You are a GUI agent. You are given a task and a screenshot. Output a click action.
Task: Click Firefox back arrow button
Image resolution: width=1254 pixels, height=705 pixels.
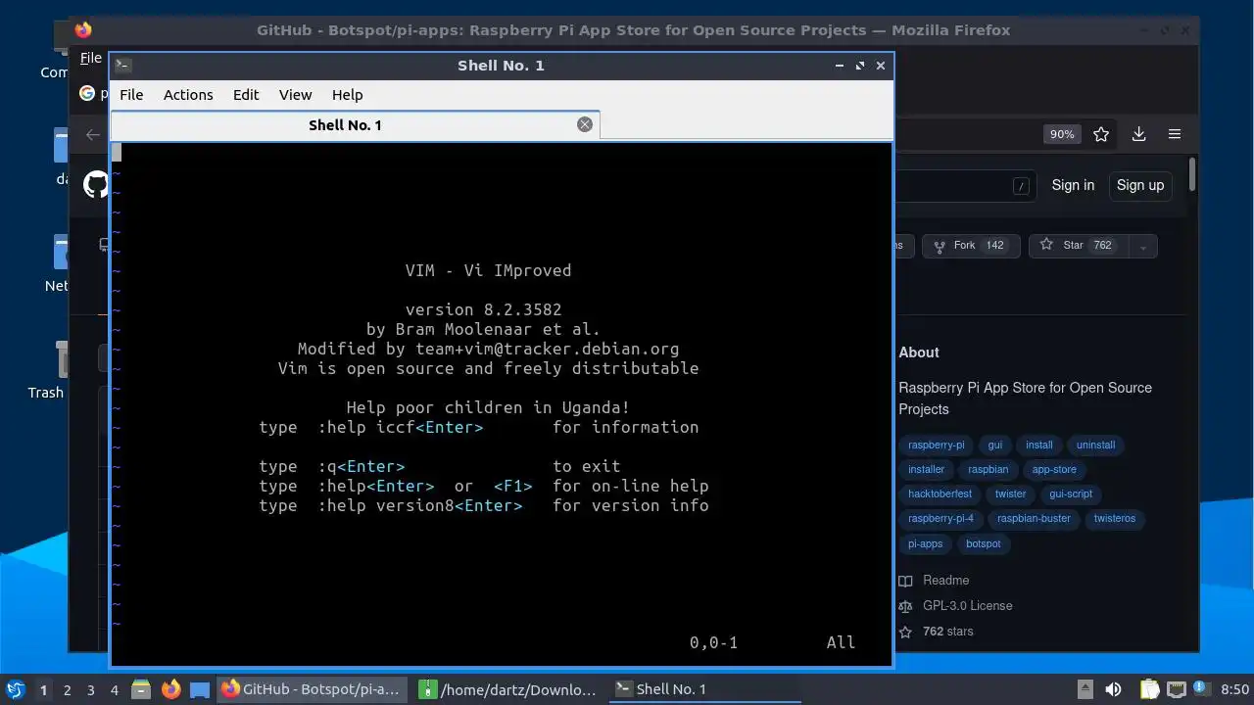tap(93, 135)
